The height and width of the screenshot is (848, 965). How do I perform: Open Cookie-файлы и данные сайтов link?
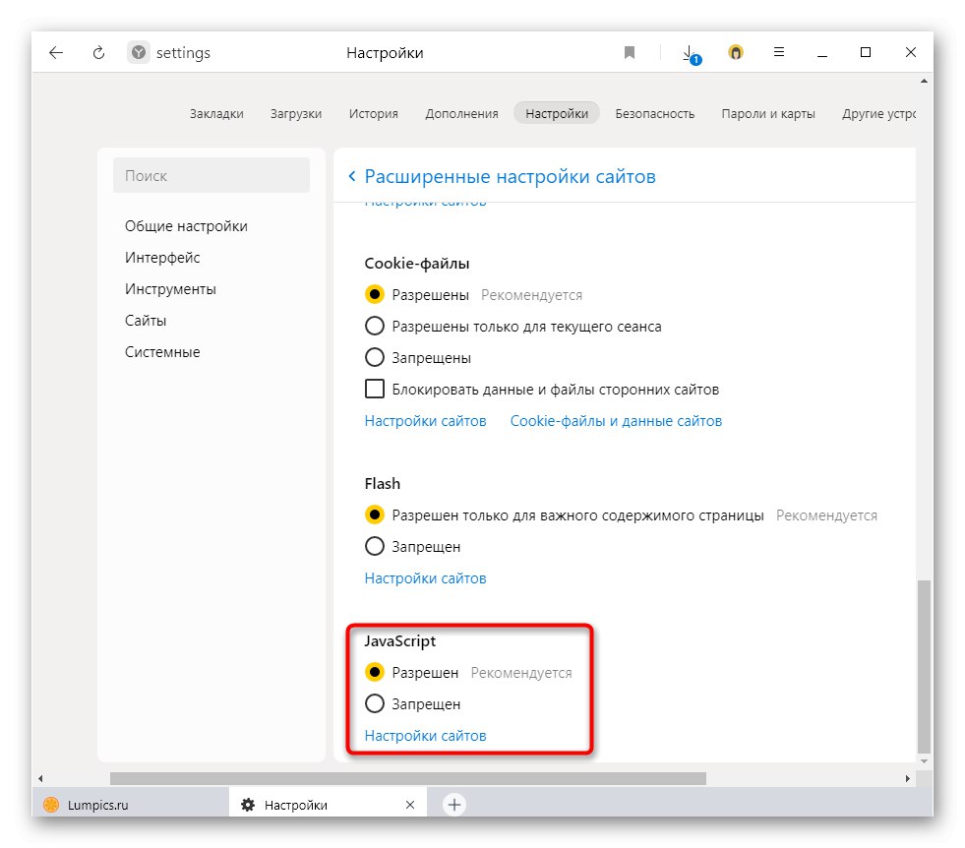pos(616,421)
